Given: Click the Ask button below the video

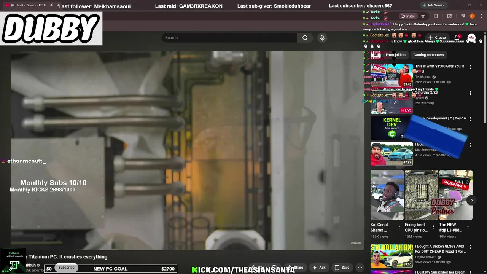Looking at the screenshot, I should (x=319, y=268).
